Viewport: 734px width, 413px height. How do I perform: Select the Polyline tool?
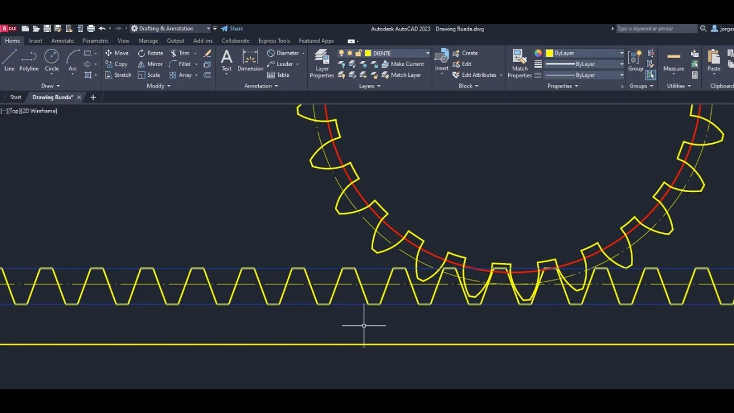coord(29,60)
